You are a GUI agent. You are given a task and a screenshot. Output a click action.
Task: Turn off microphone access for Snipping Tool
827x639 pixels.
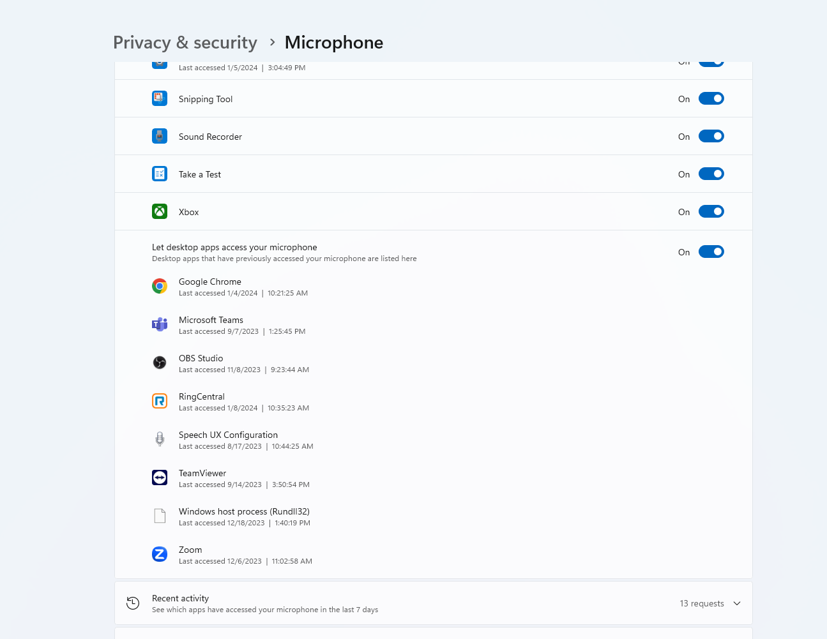[x=711, y=98]
